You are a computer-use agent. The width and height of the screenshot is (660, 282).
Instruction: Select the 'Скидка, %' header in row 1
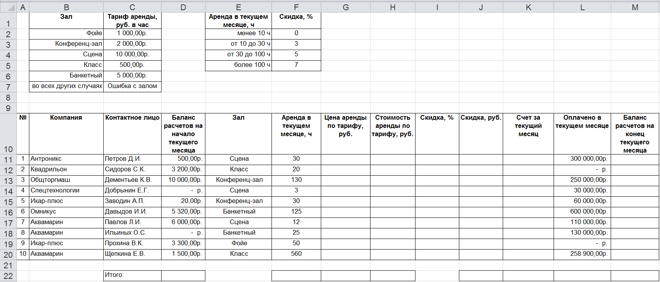(x=296, y=20)
